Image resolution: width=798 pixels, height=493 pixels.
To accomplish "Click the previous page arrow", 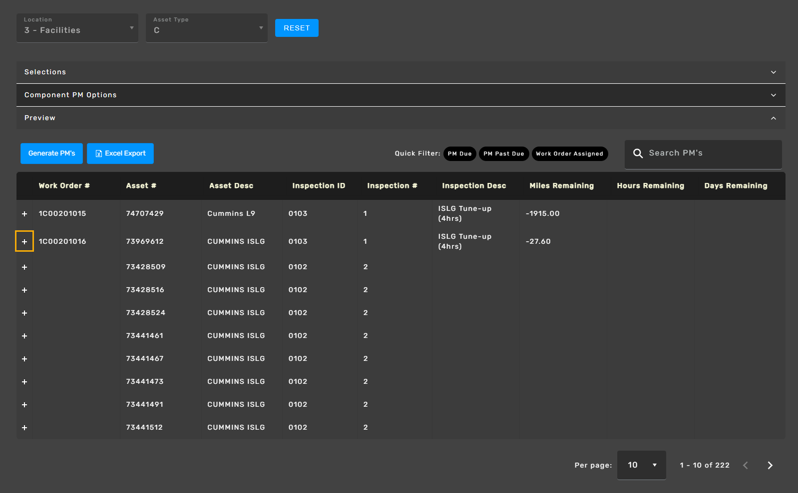I will [x=746, y=465].
